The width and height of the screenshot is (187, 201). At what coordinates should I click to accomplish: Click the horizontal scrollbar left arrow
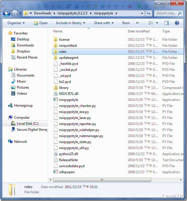tap(50, 180)
